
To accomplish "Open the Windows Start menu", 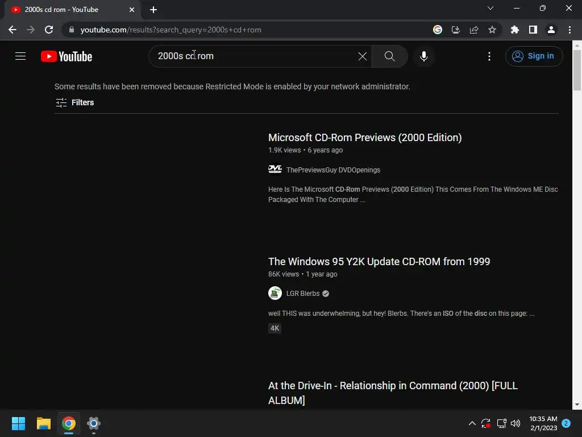I will (18, 423).
